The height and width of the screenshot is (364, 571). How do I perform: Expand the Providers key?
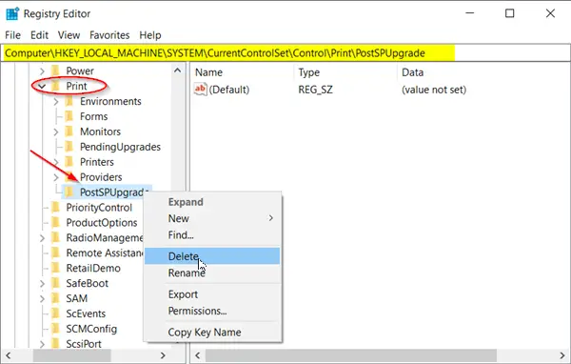[x=56, y=177]
